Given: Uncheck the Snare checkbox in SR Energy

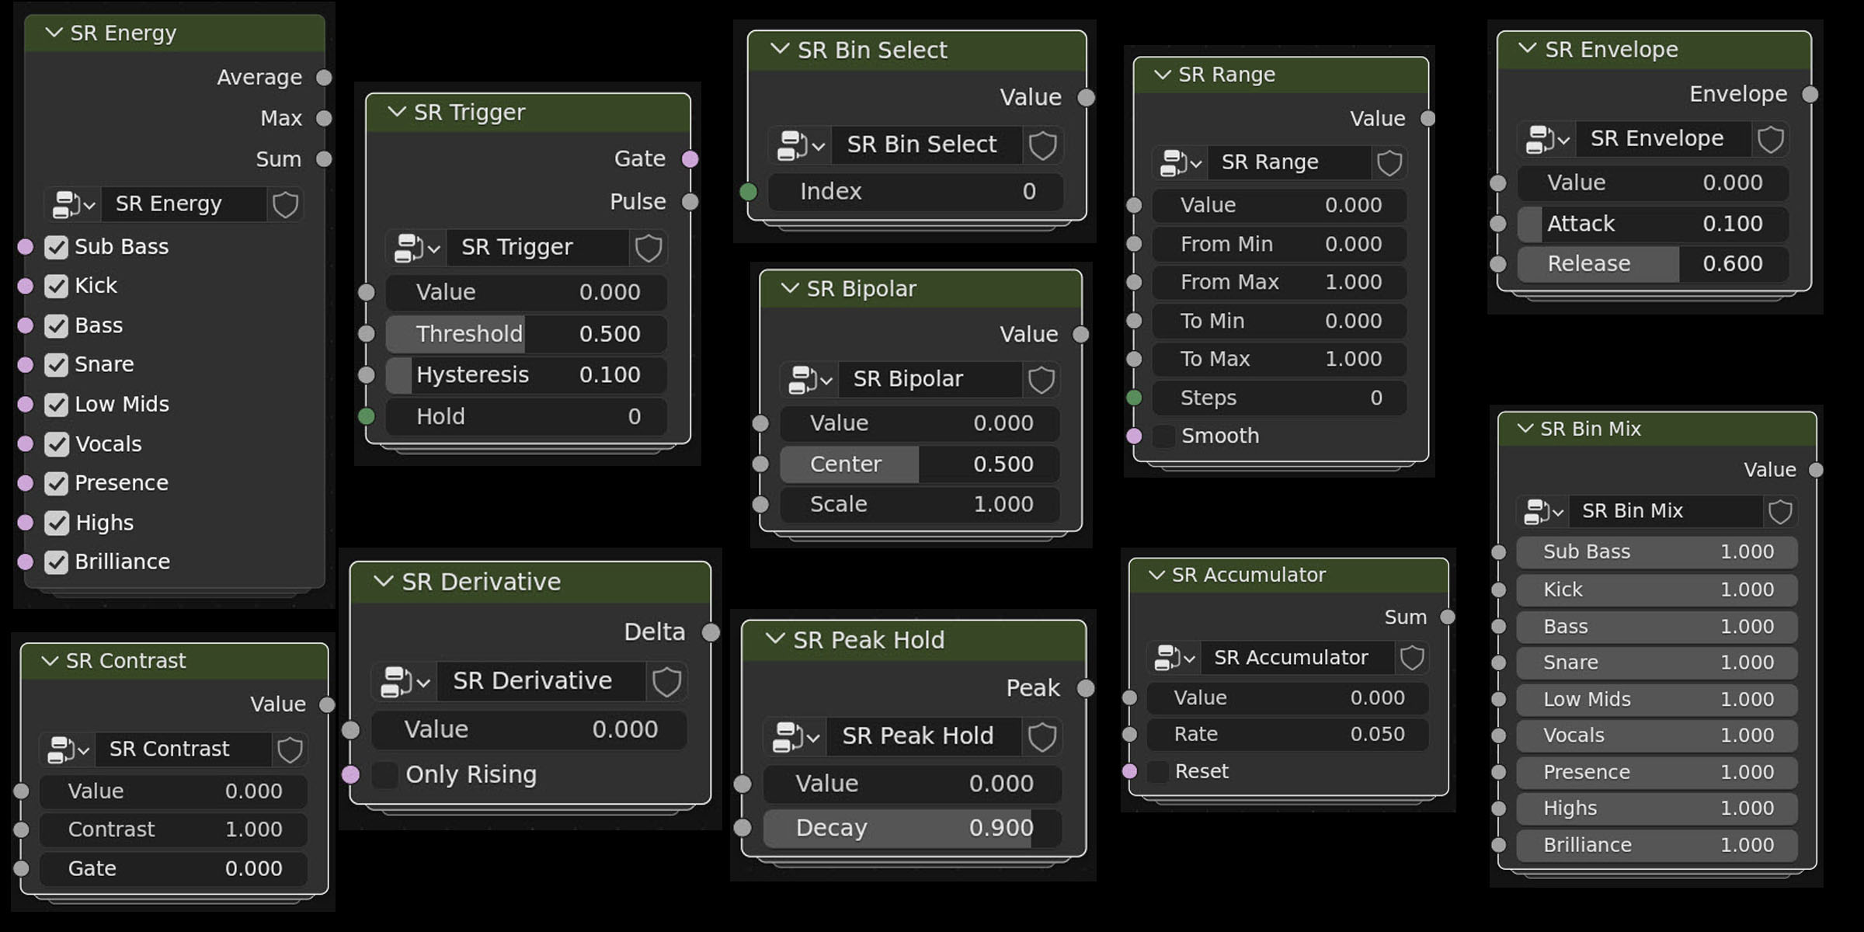Looking at the screenshot, I should pyautogui.click(x=56, y=365).
